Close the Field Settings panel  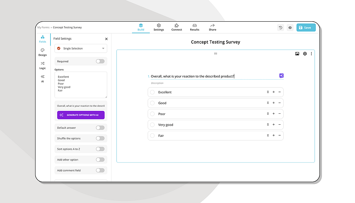[x=106, y=39]
